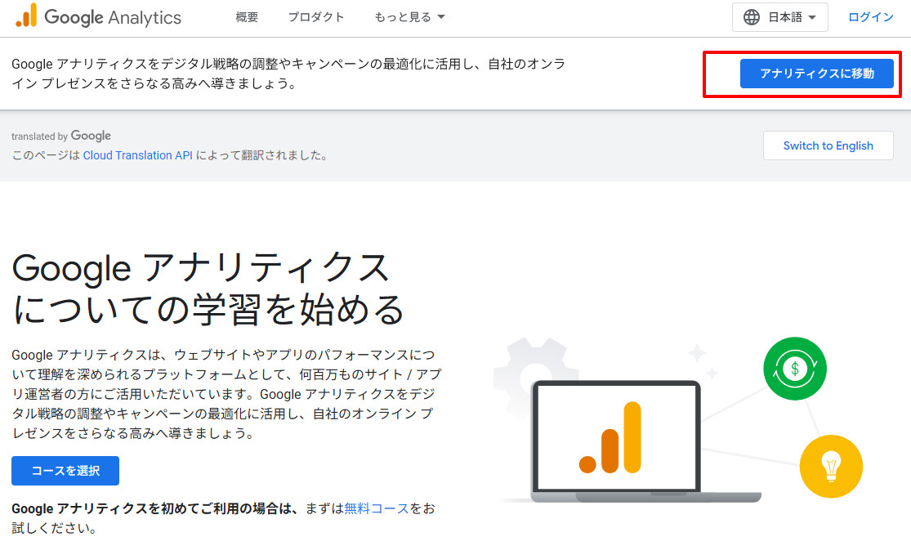Click the yellow lightbulb icon

click(x=831, y=467)
